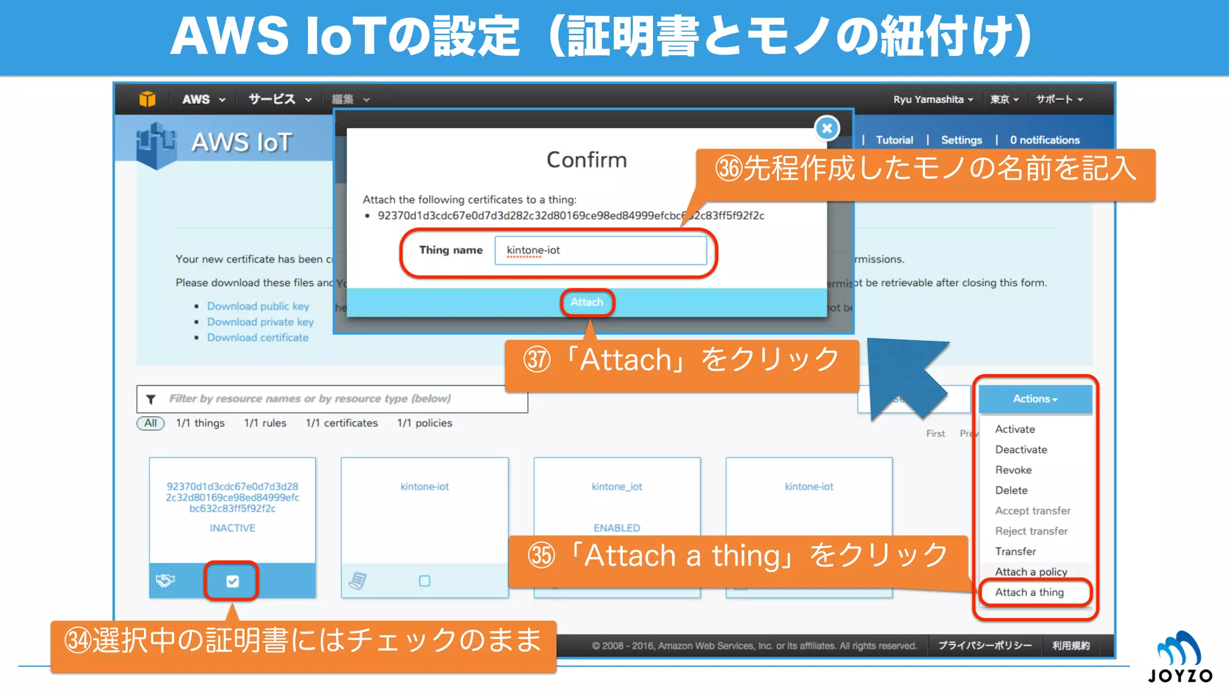This screenshot has width=1229, height=691.
Task: Open the Tutorial link
Action: click(894, 140)
